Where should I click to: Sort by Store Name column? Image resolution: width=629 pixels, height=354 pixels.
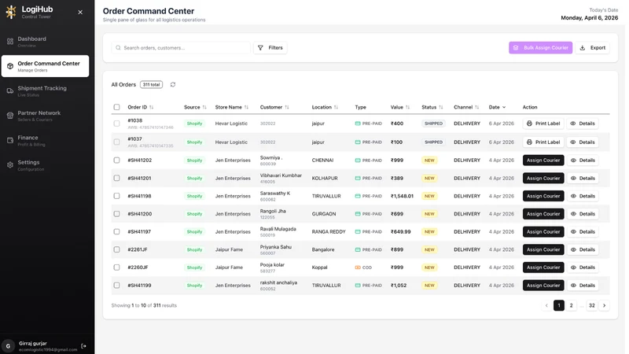pos(232,107)
